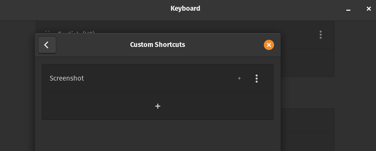Grab the English (US) drag handle
The image size is (376, 151).
click(47, 32)
